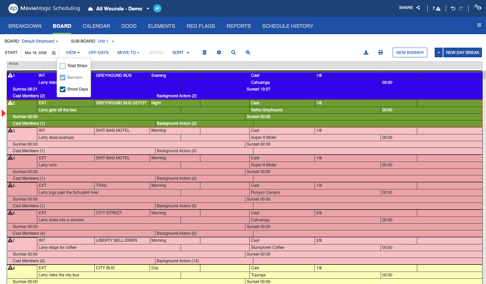Open board settings gear icon
Screen dimensions: 486x284
[x=219, y=52]
